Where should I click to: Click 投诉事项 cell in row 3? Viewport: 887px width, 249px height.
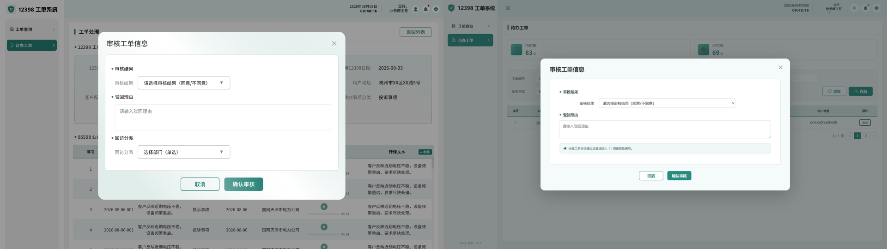[201, 210]
